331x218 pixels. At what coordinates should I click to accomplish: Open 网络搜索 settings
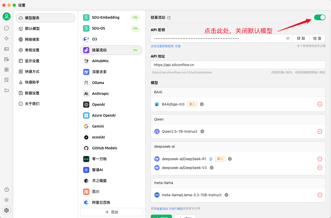coord(45,39)
